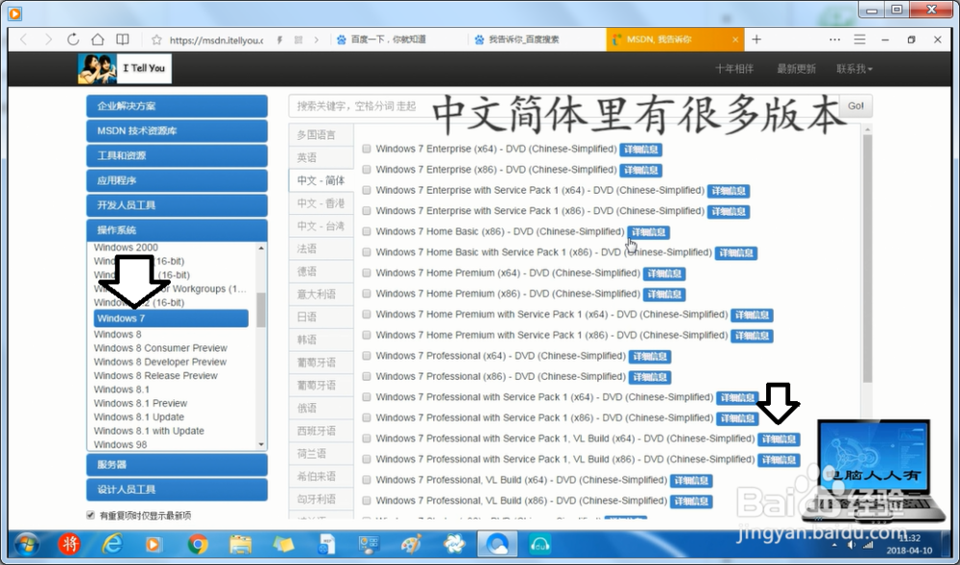The image size is (960, 565).
Task: Select the 中文 - 香港 language tab
Action: click(x=321, y=203)
